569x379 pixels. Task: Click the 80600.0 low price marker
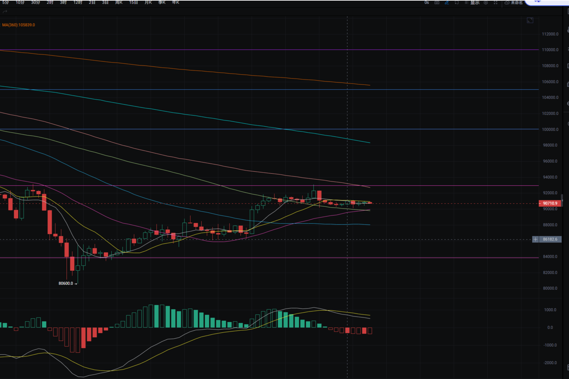pyautogui.click(x=66, y=283)
